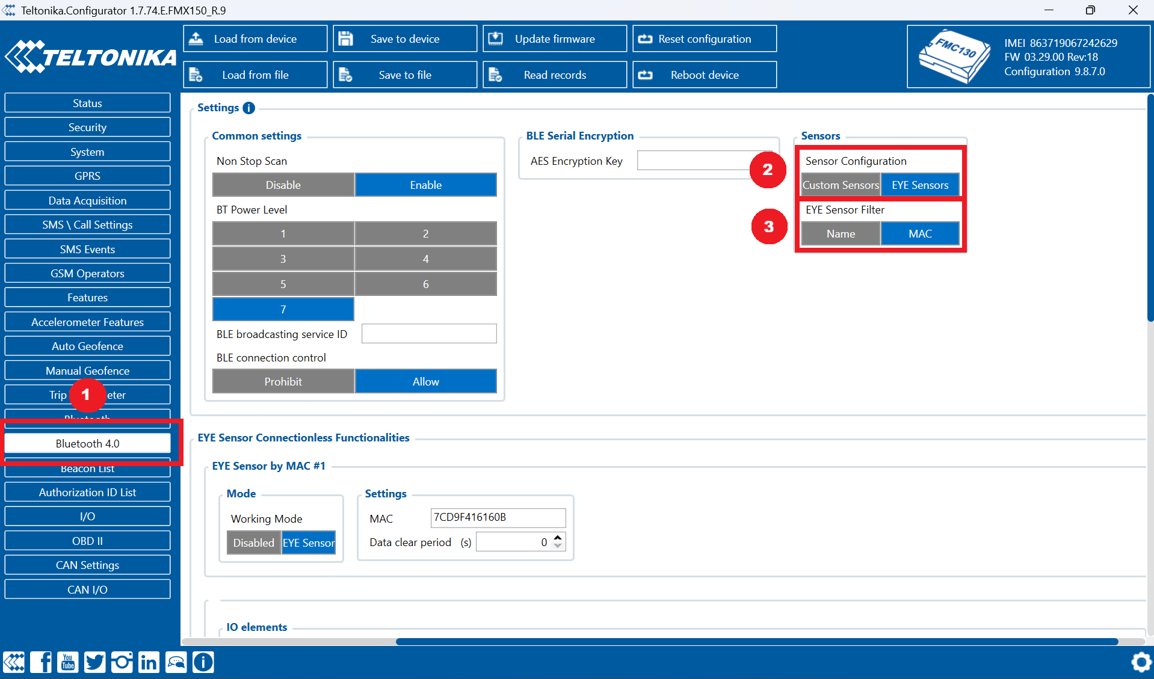Image resolution: width=1154 pixels, height=679 pixels.
Task: Click the chat forum icon in footer
Action: [176, 662]
